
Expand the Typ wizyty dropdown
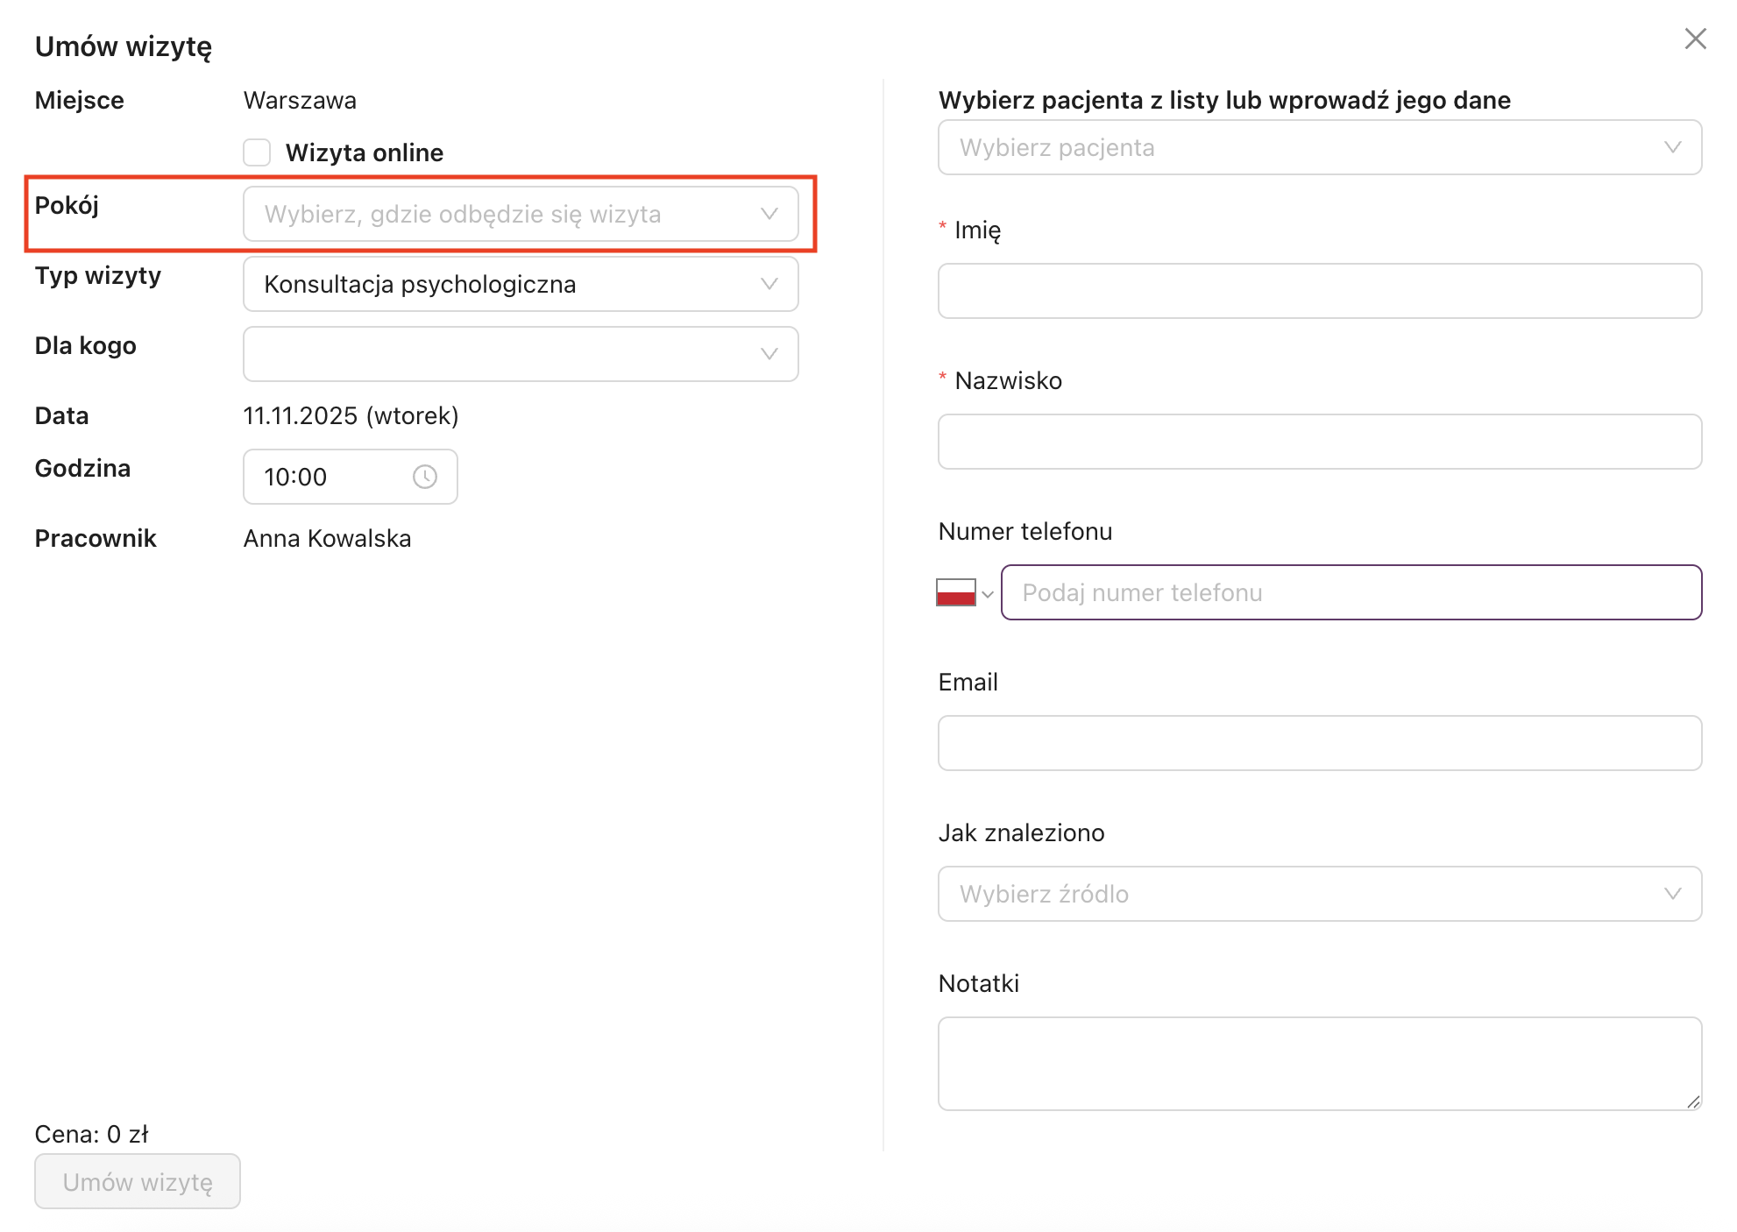point(519,284)
